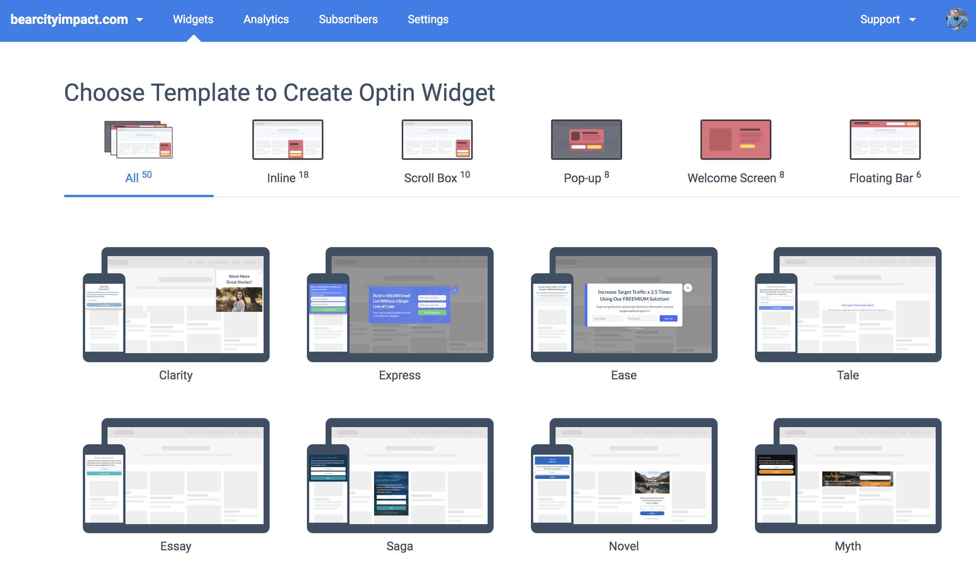Screen dimensions: 976x566
Task: Open the Subscribers page
Action: pos(348,20)
